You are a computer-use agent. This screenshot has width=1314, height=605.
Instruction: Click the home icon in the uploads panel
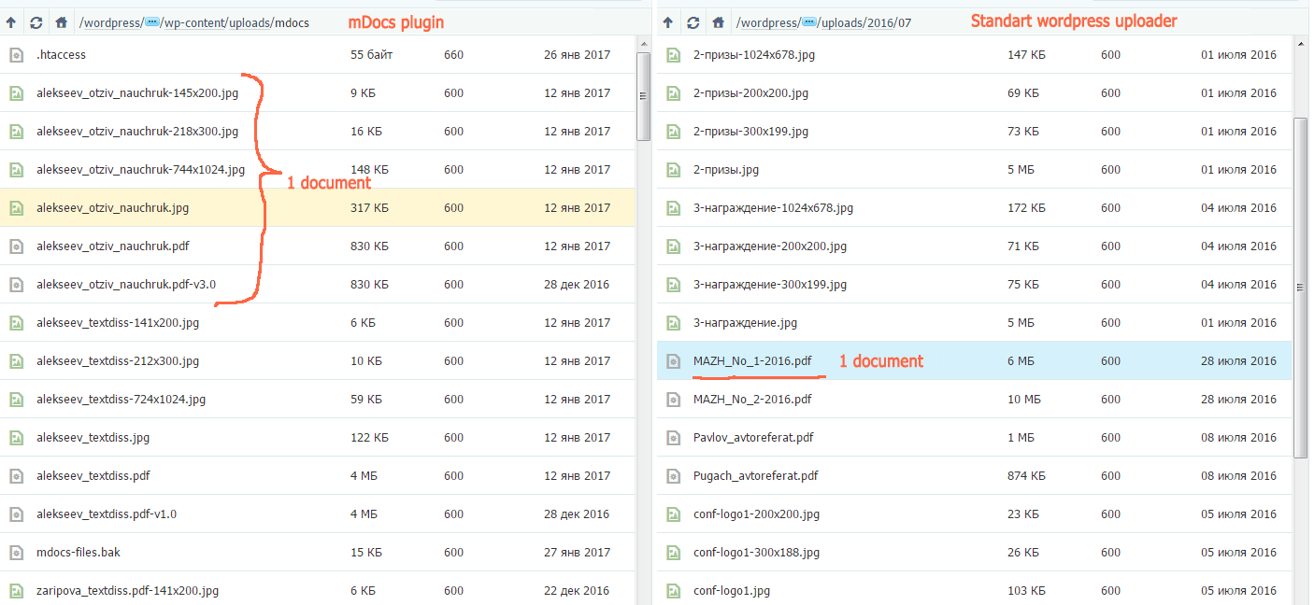point(718,21)
